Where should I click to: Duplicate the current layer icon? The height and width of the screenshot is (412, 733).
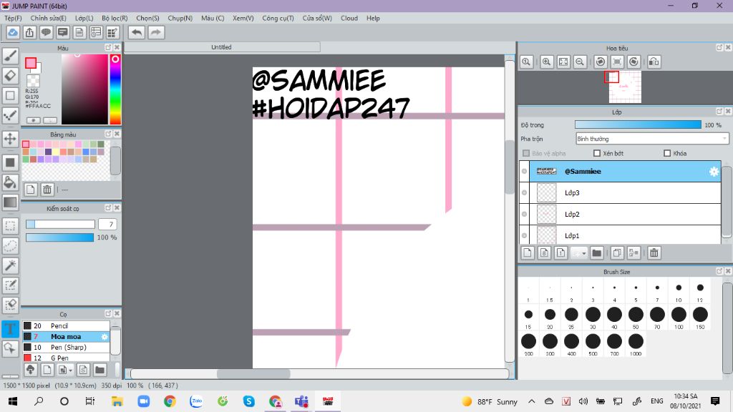pyautogui.click(x=616, y=252)
